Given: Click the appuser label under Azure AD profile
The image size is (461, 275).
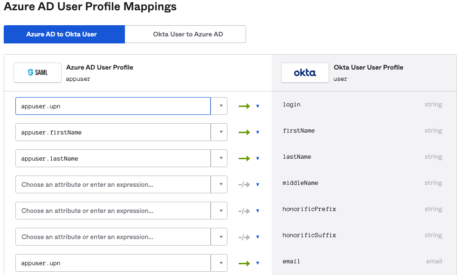Looking at the screenshot, I should (x=78, y=79).
